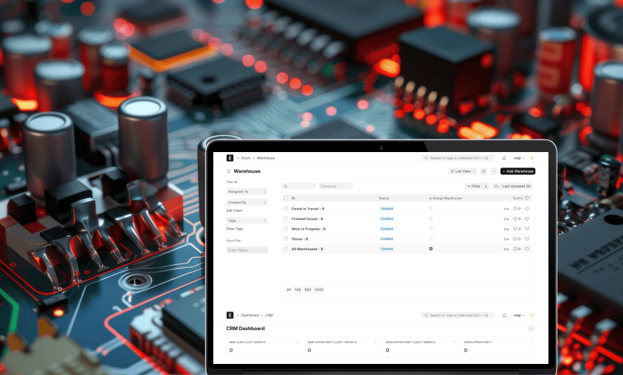Click Edit Filters link
The height and width of the screenshot is (375, 623).
235,210
